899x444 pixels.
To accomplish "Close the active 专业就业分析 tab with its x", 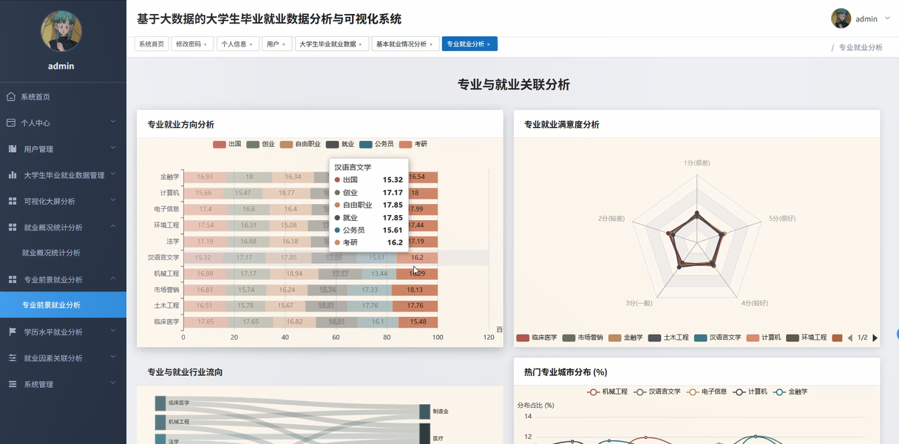I will click(489, 44).
